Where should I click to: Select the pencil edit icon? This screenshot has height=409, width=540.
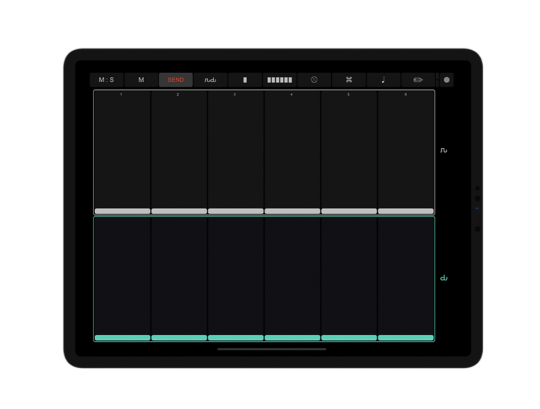point(418,80)
